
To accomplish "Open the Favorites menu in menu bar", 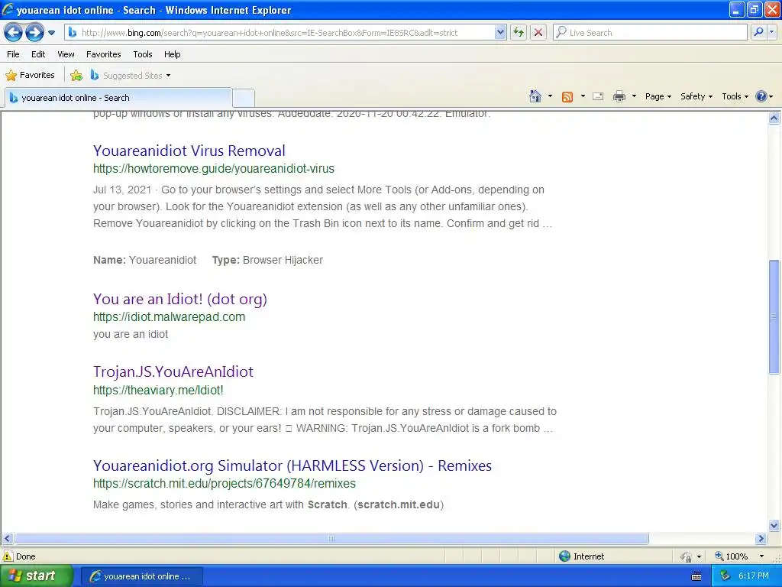I will (x=103, y=54).
